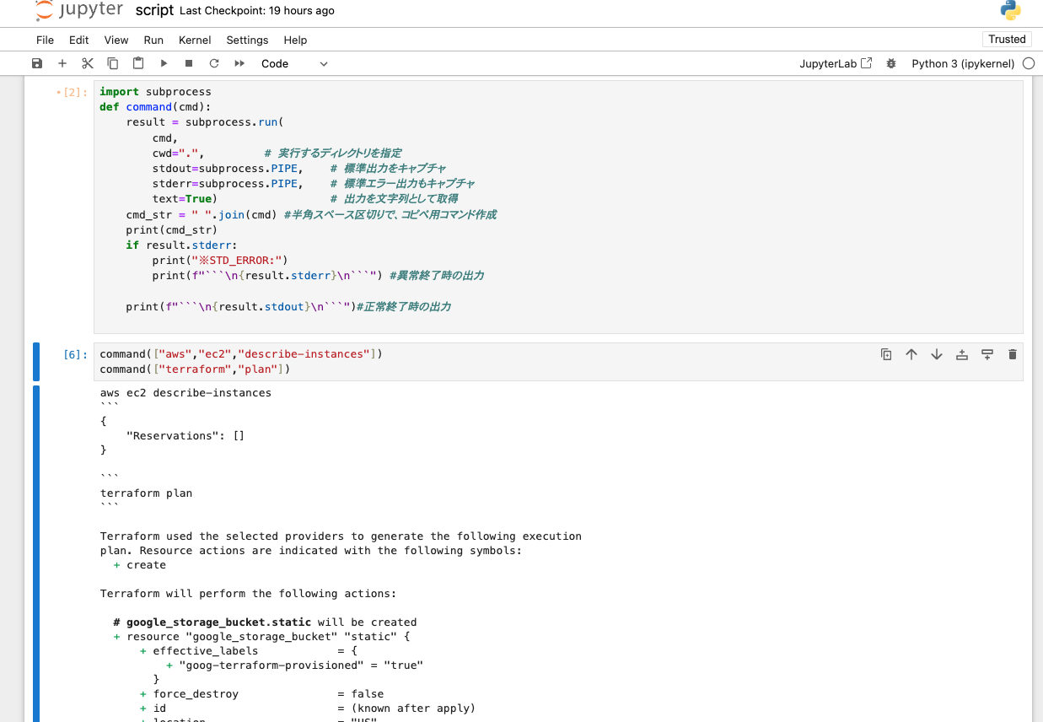The width and height of the screenshot is (1043, 722).
Task: Open the Help menu
Action: click(295, 40)
